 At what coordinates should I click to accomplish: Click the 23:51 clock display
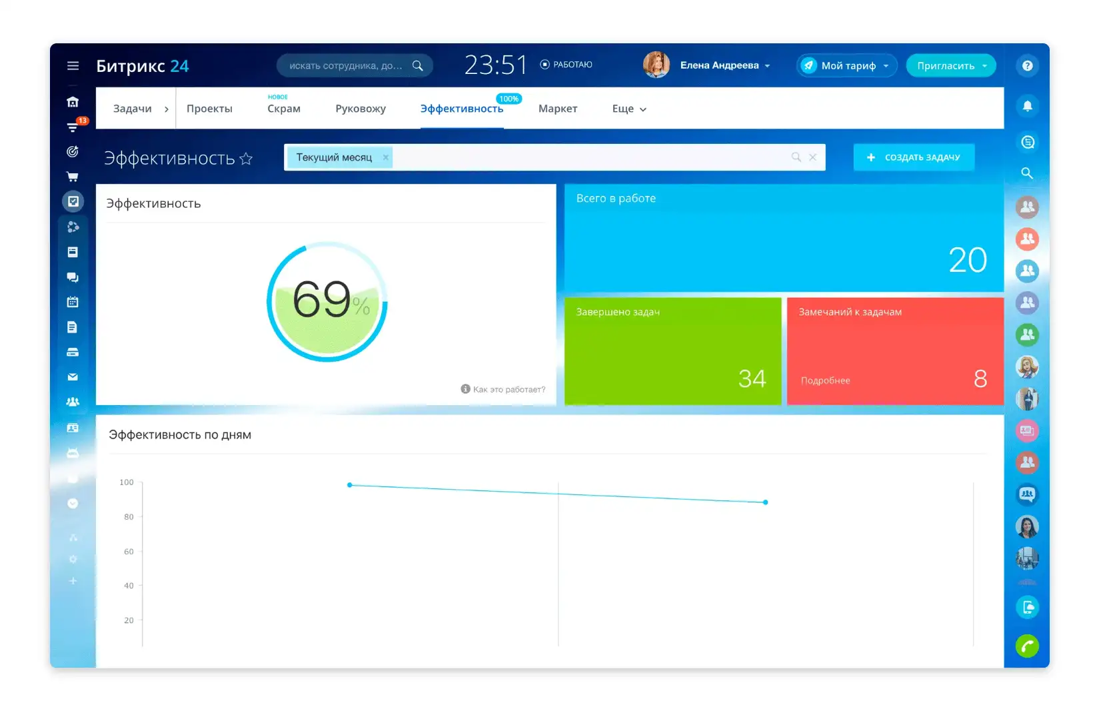point(495,65)
